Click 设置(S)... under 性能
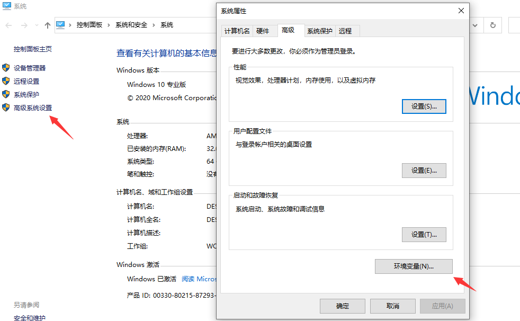Screen dimensions: 520x321 (x=424, y=106)
